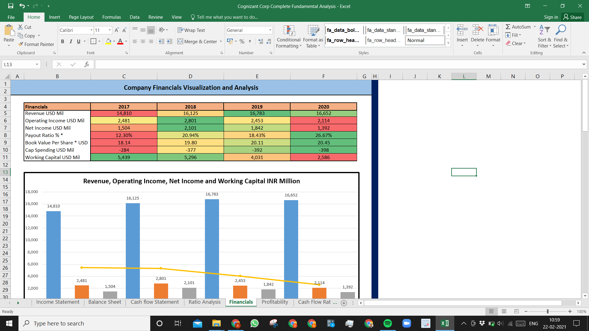Click the Format Painter brush
The width and height of the screenshot is (589, 331).
tap(21, 44)
